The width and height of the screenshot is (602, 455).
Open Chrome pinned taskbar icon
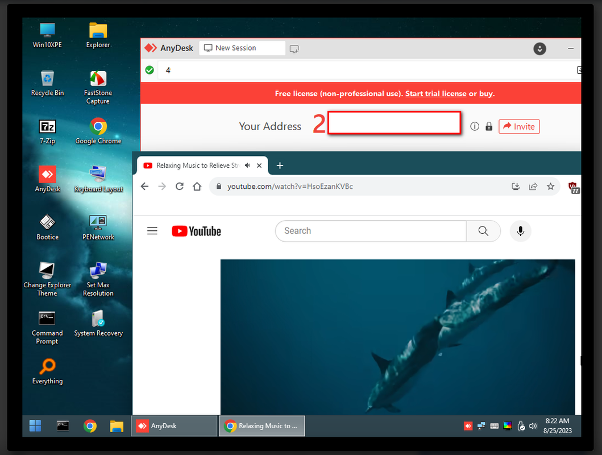[90, 426]
